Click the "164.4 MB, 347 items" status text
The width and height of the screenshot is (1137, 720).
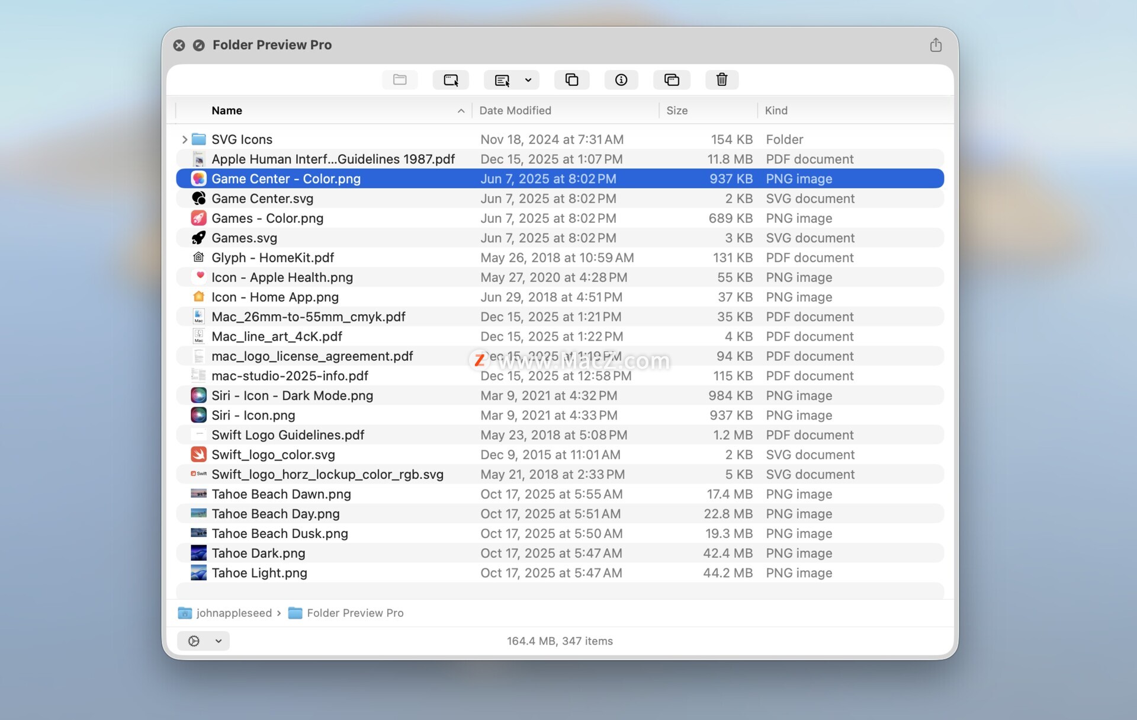(x=560, y=641)
